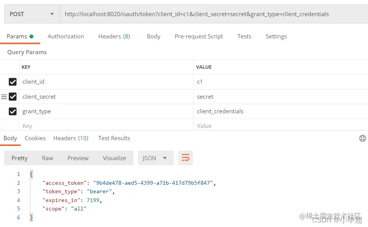Viewport: 368px width, 227px height.
Task: Uncheck the client_id parameter checkbox
Action: [x=13, y=82]
